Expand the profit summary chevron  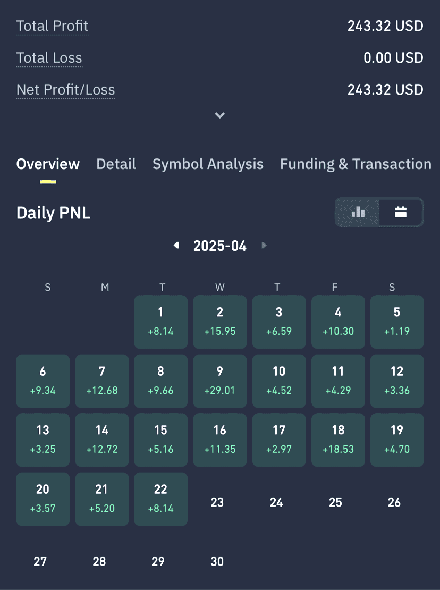[220, 115]
